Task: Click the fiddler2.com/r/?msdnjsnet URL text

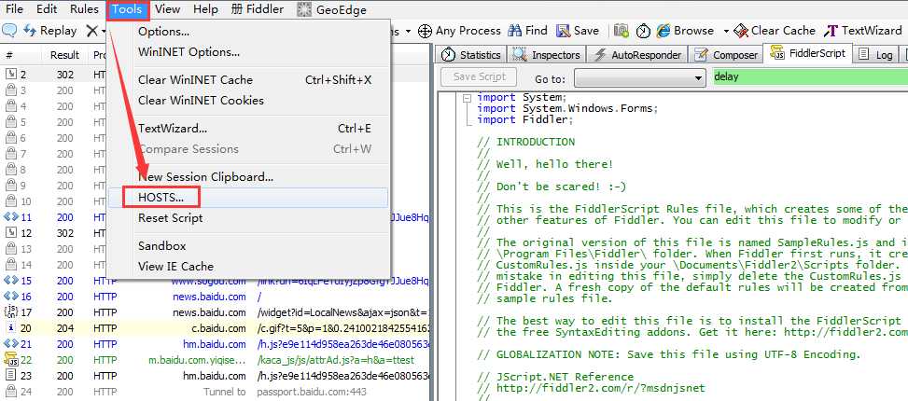Action: coord(600,388)
